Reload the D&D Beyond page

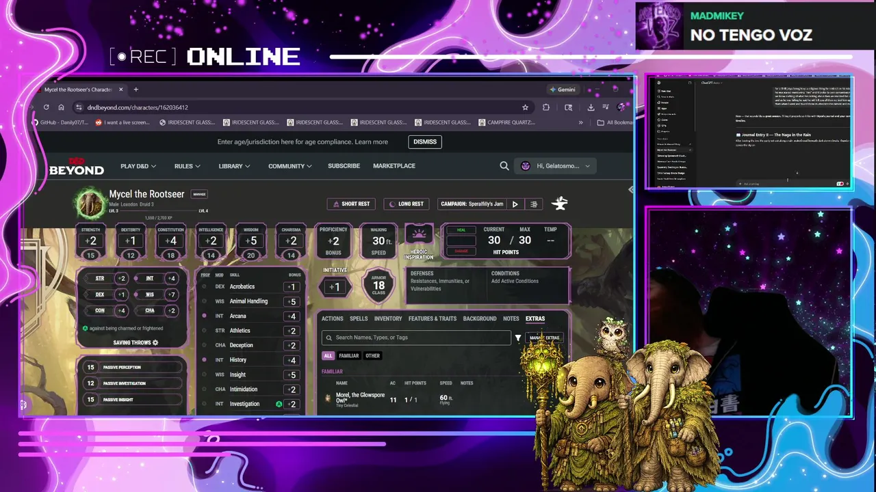point(46,107)
